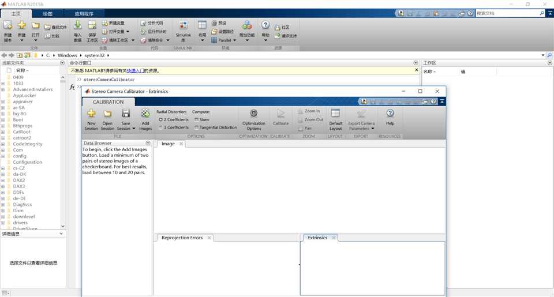Open Data Browser panel options arrow

[148, 143]
